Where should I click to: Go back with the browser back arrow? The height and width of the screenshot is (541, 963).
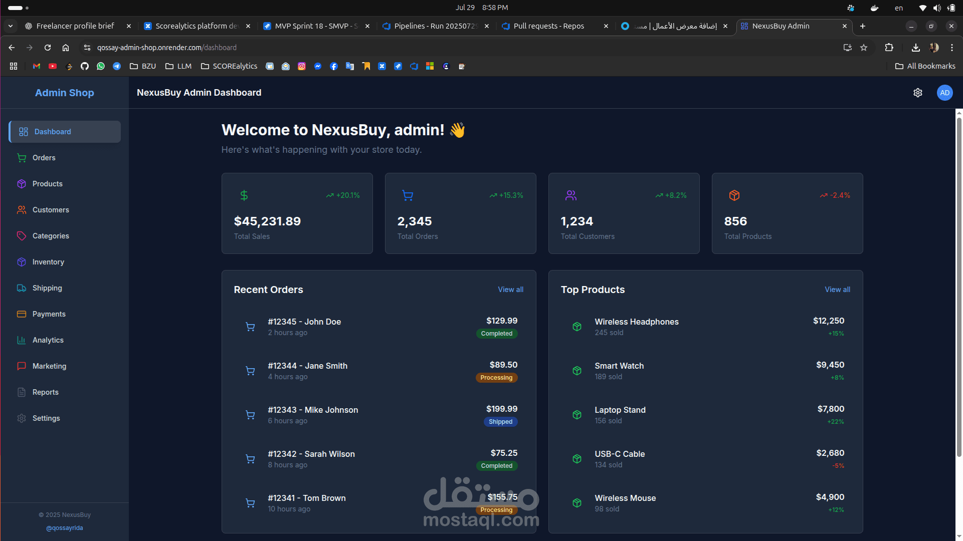click(12, 48)
